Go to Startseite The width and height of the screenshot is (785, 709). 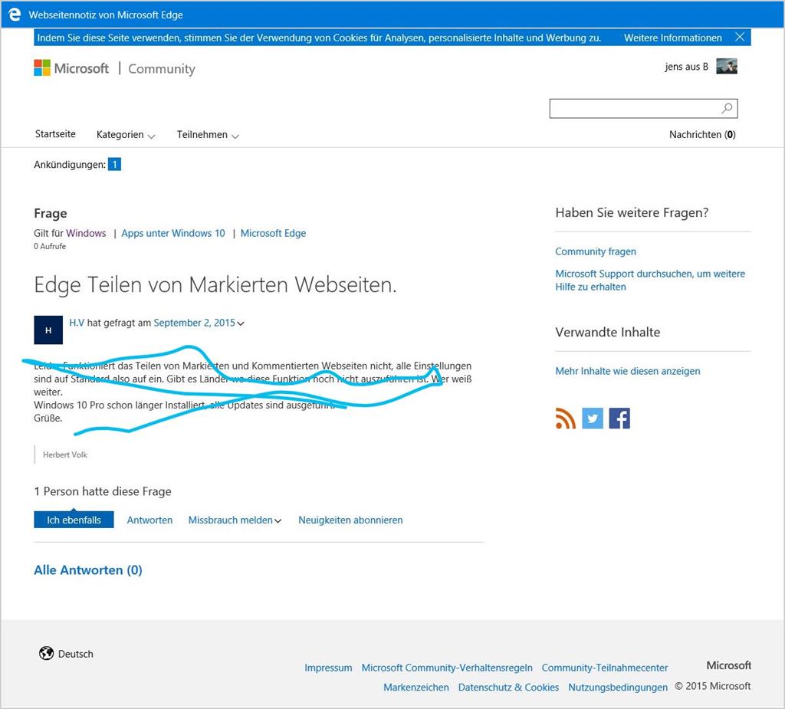tap(55, 133)
